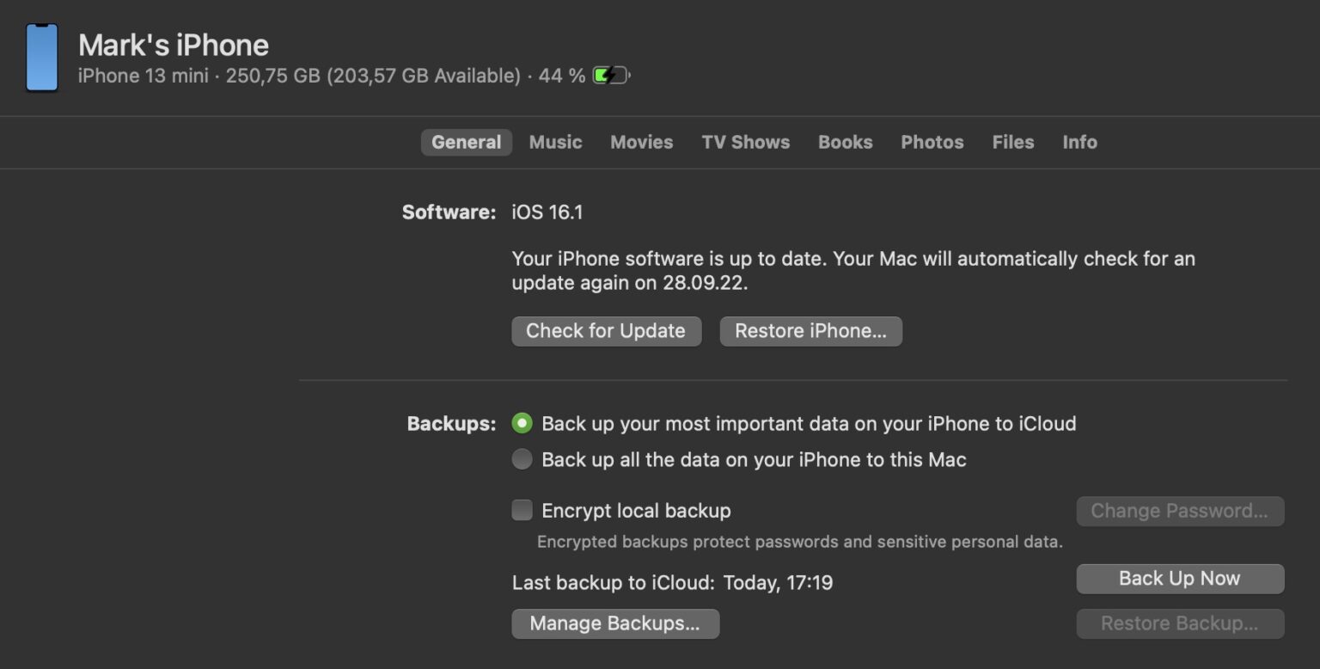Choose backing up all data to this Mac
Viewport: 1320px width, 669px height.
(x=522, y=459)
